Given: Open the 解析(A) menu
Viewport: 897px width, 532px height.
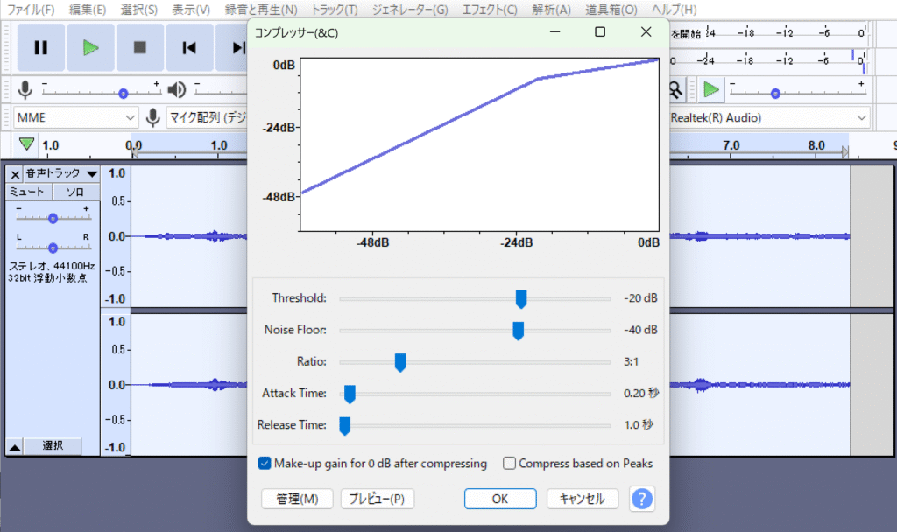Looking at the screenshot, I should [x=551, y=10].
